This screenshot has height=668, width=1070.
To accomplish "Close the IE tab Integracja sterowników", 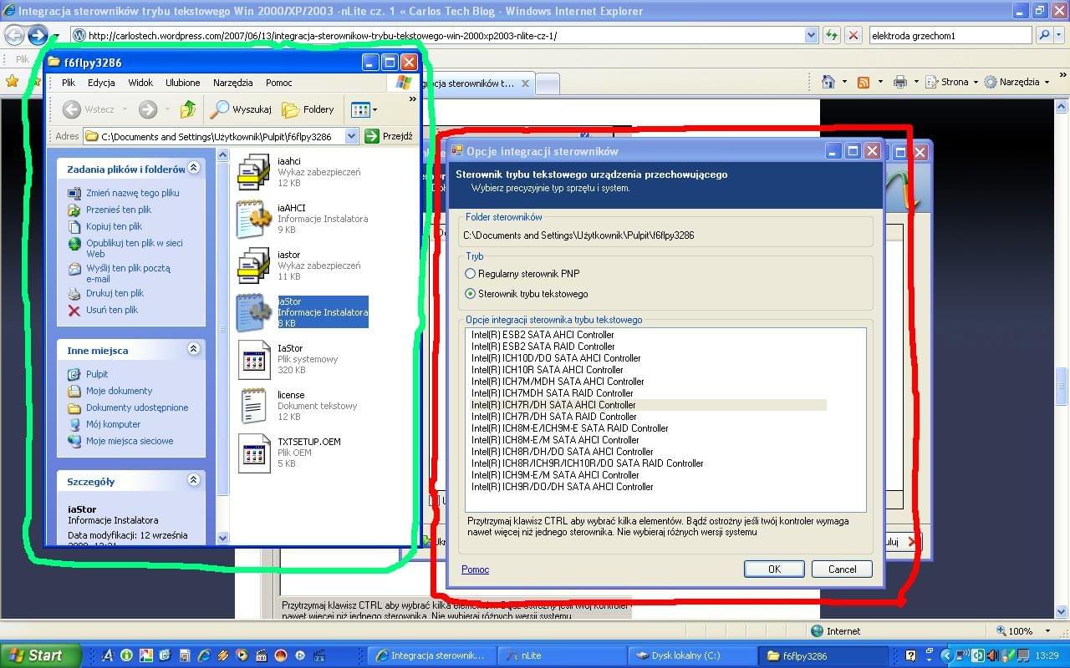I will 525,83.
